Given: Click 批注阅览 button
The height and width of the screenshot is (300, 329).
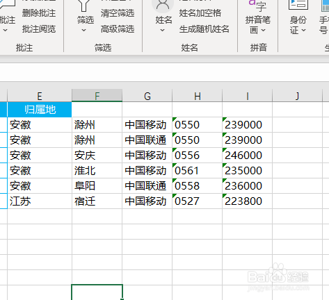Looking at the screenshot, I should click(x=39, y=29).
